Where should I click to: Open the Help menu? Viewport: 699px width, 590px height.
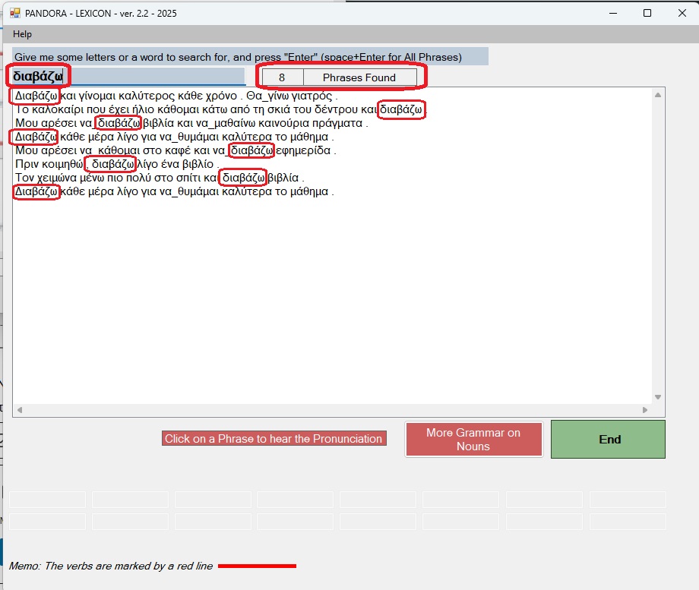[22, 34]
